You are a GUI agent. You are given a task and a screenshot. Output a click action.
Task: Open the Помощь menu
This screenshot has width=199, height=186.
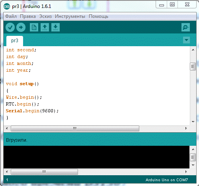click(98, 16)
